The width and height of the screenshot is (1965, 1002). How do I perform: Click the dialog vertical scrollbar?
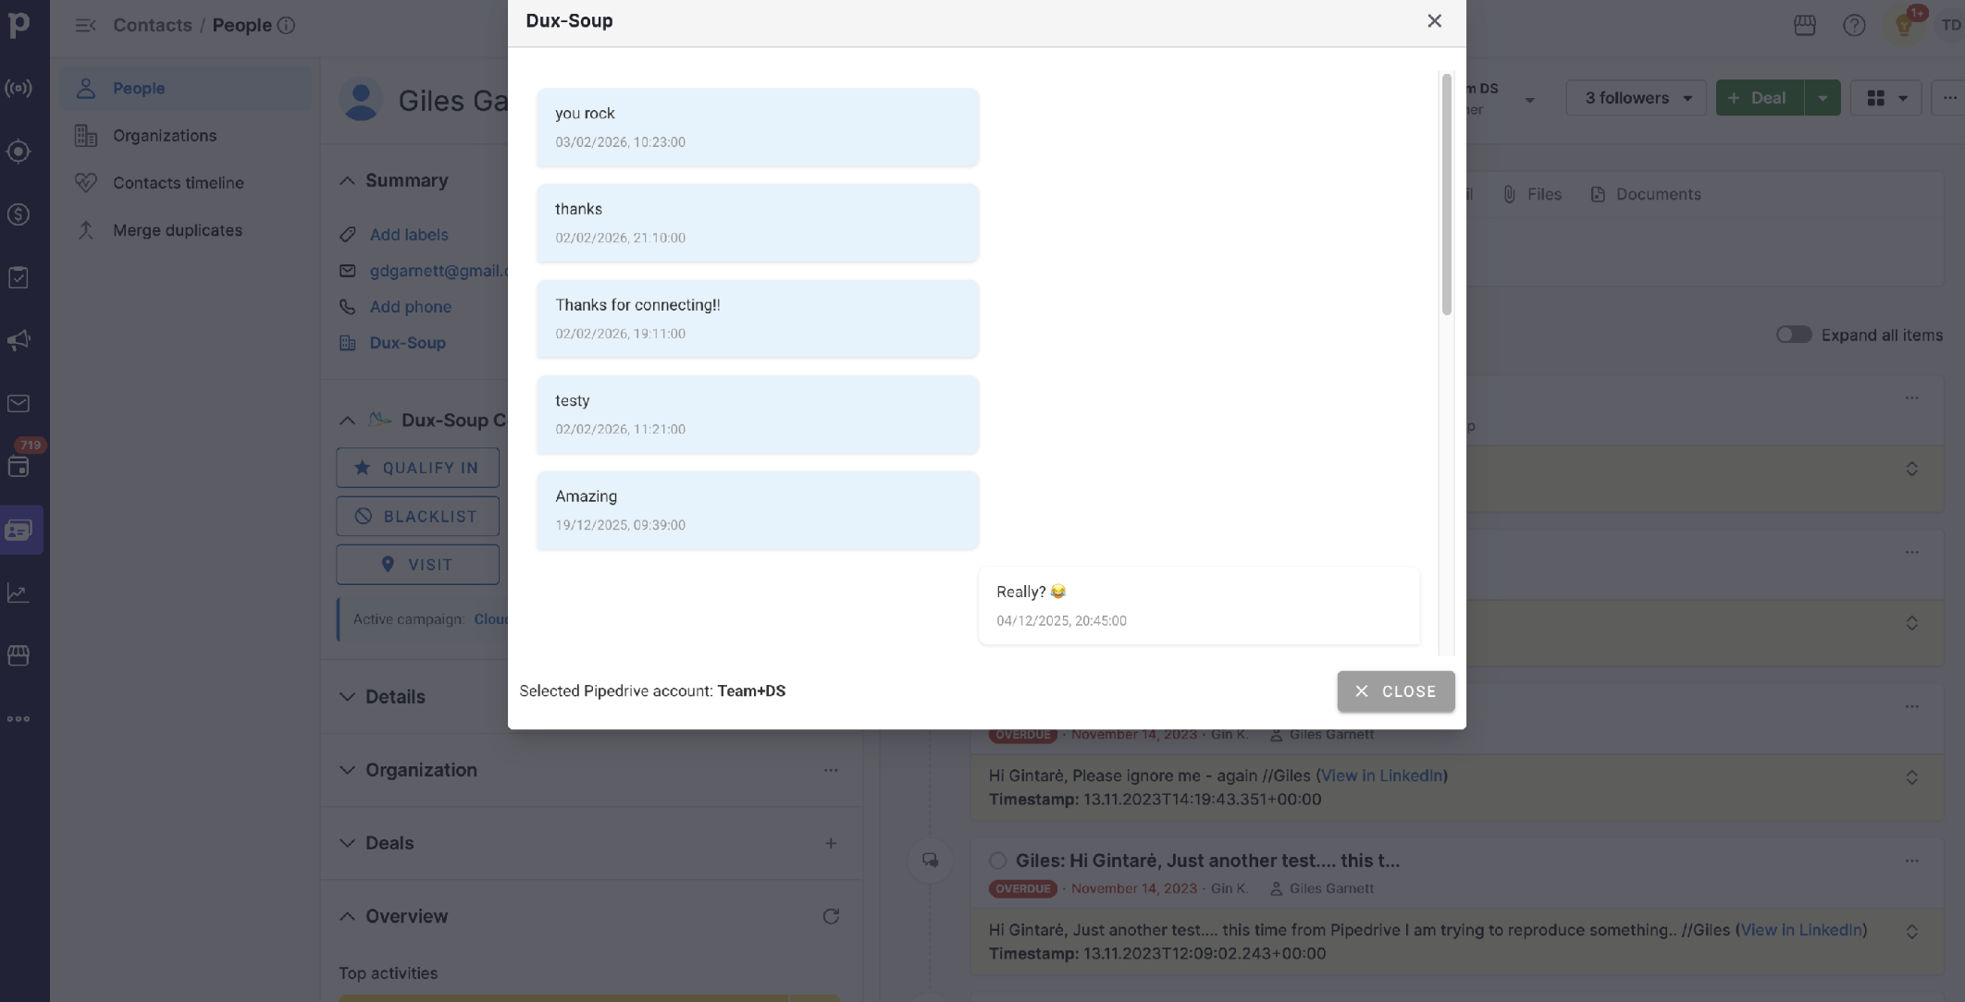coord(1446,195)
